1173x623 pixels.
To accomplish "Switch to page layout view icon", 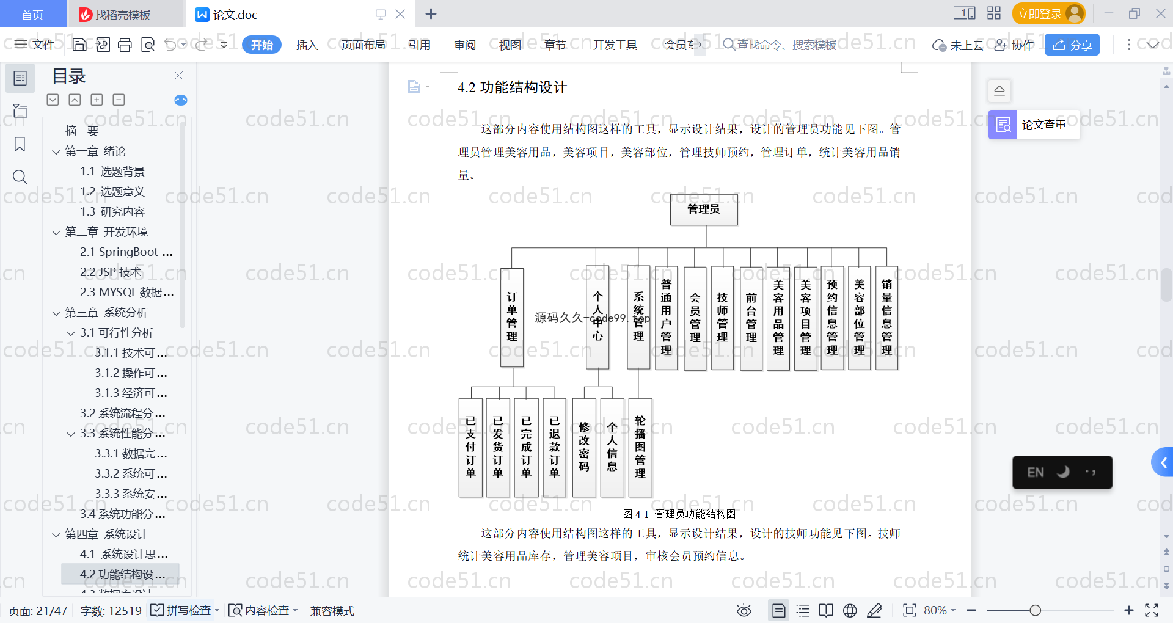I will (779, 610).
